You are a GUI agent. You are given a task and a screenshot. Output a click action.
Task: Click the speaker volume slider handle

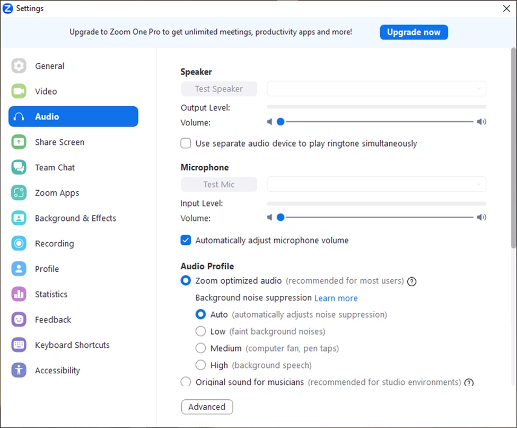(x=281, y=122)
